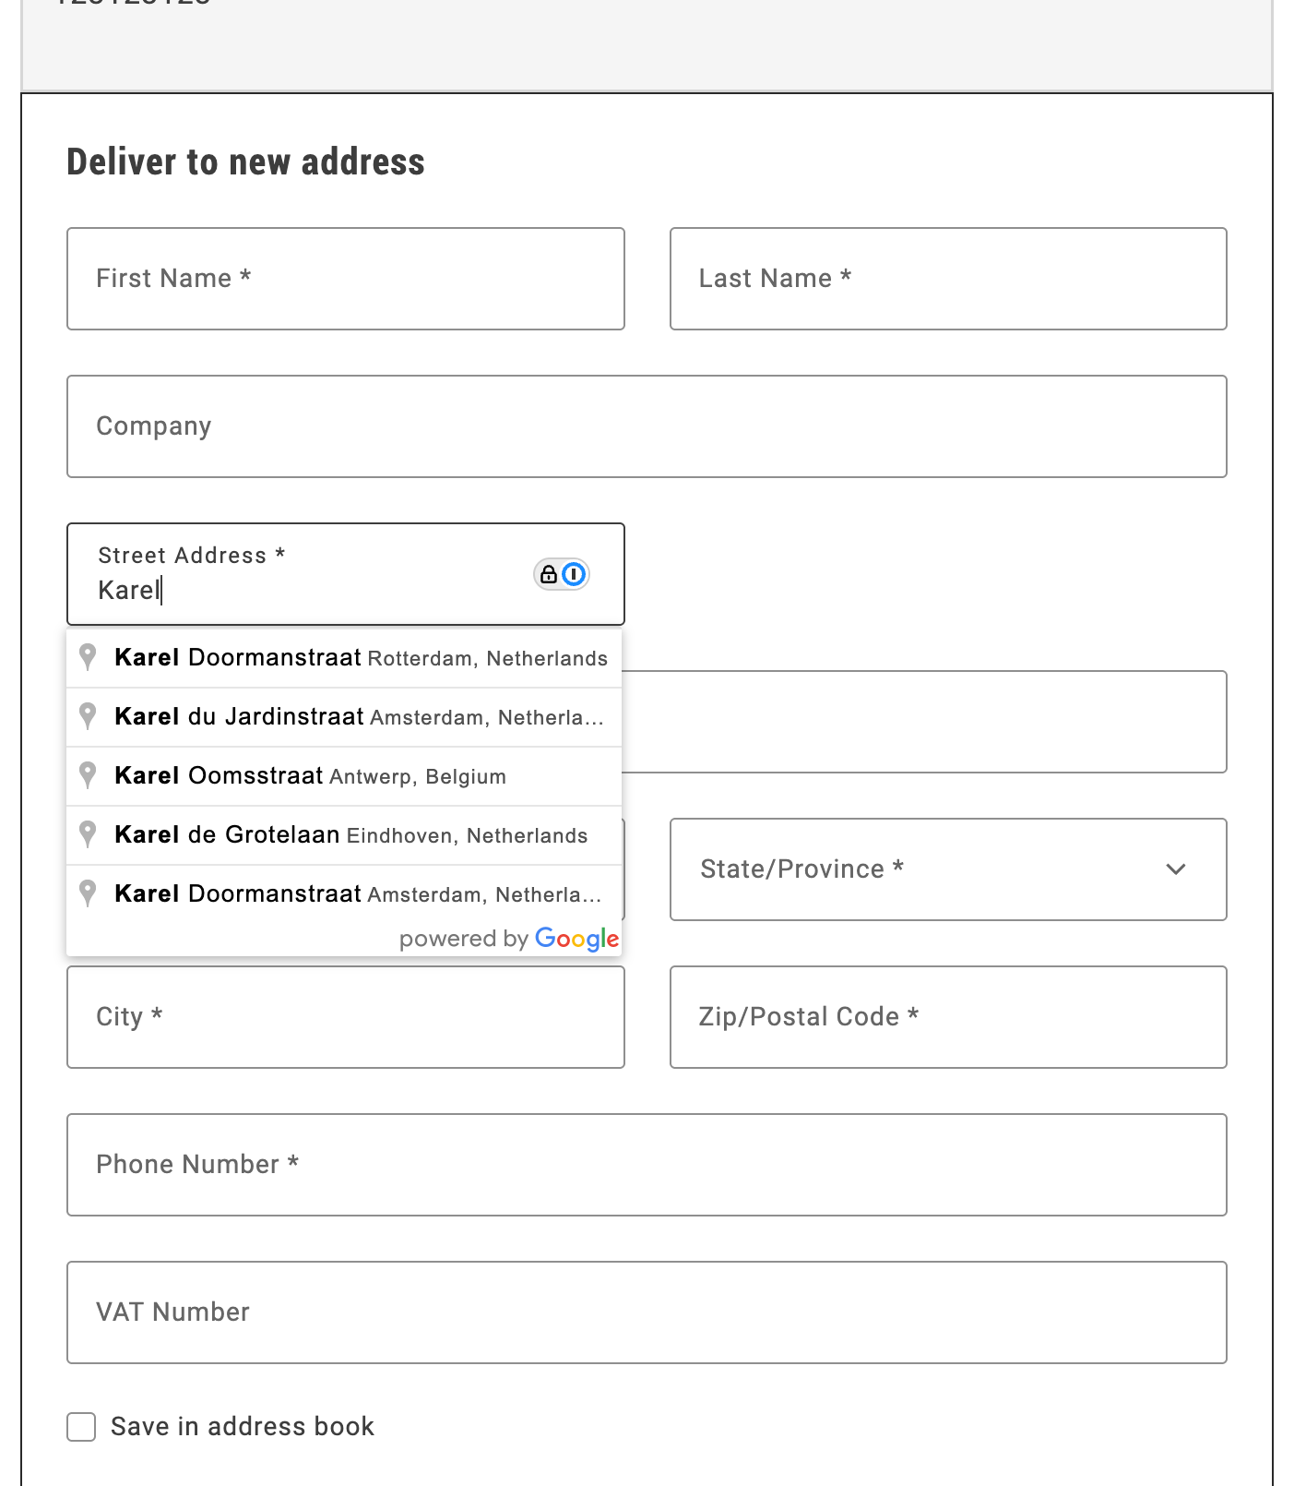Open the State/Province dropdown

(948, 869)
